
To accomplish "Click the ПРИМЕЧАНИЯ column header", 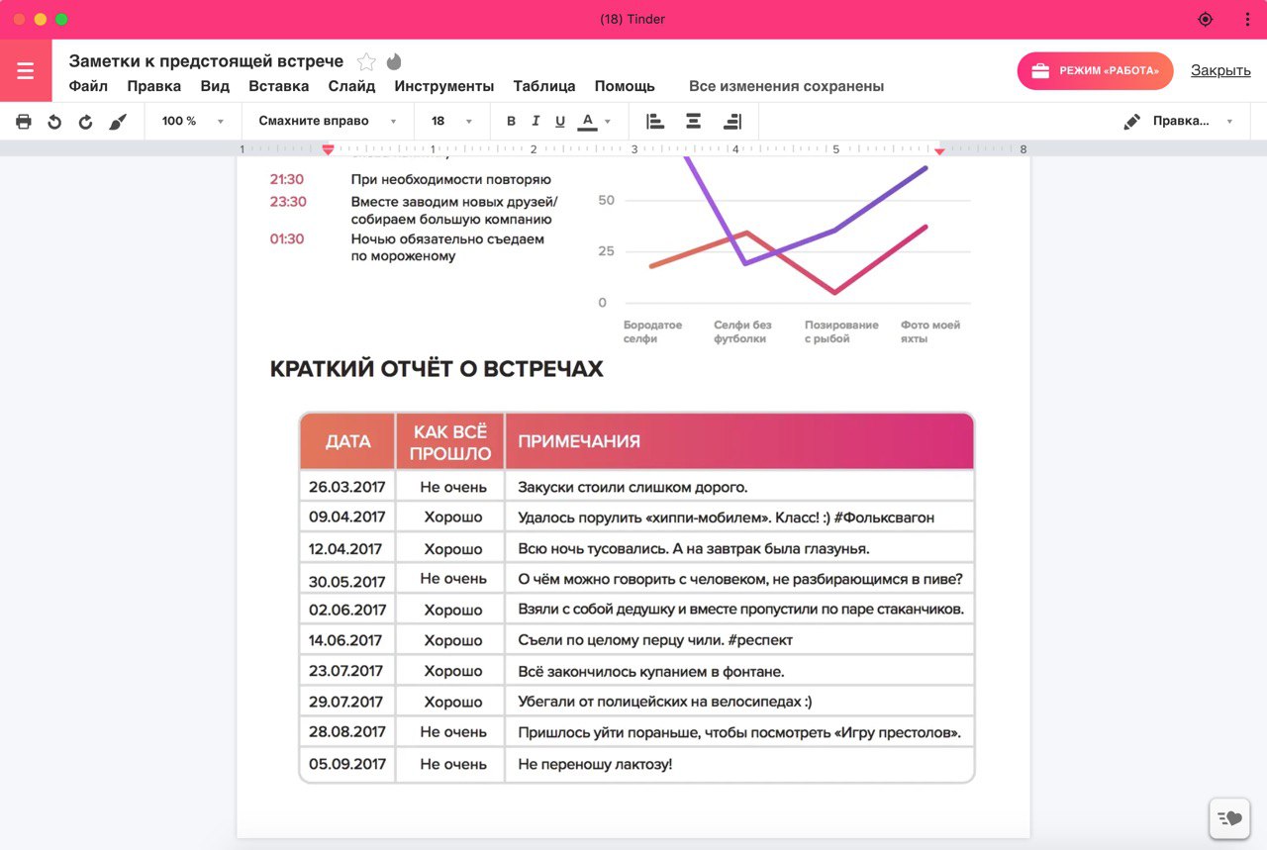I will [739, 441].
